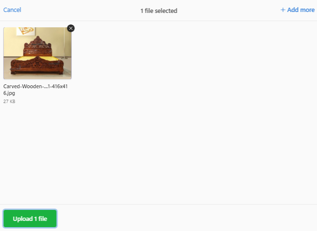Viewport: 317px width, 231px height.
Task: Click the floor lamp pole in the thumbnail
Action: coord(64,44)
